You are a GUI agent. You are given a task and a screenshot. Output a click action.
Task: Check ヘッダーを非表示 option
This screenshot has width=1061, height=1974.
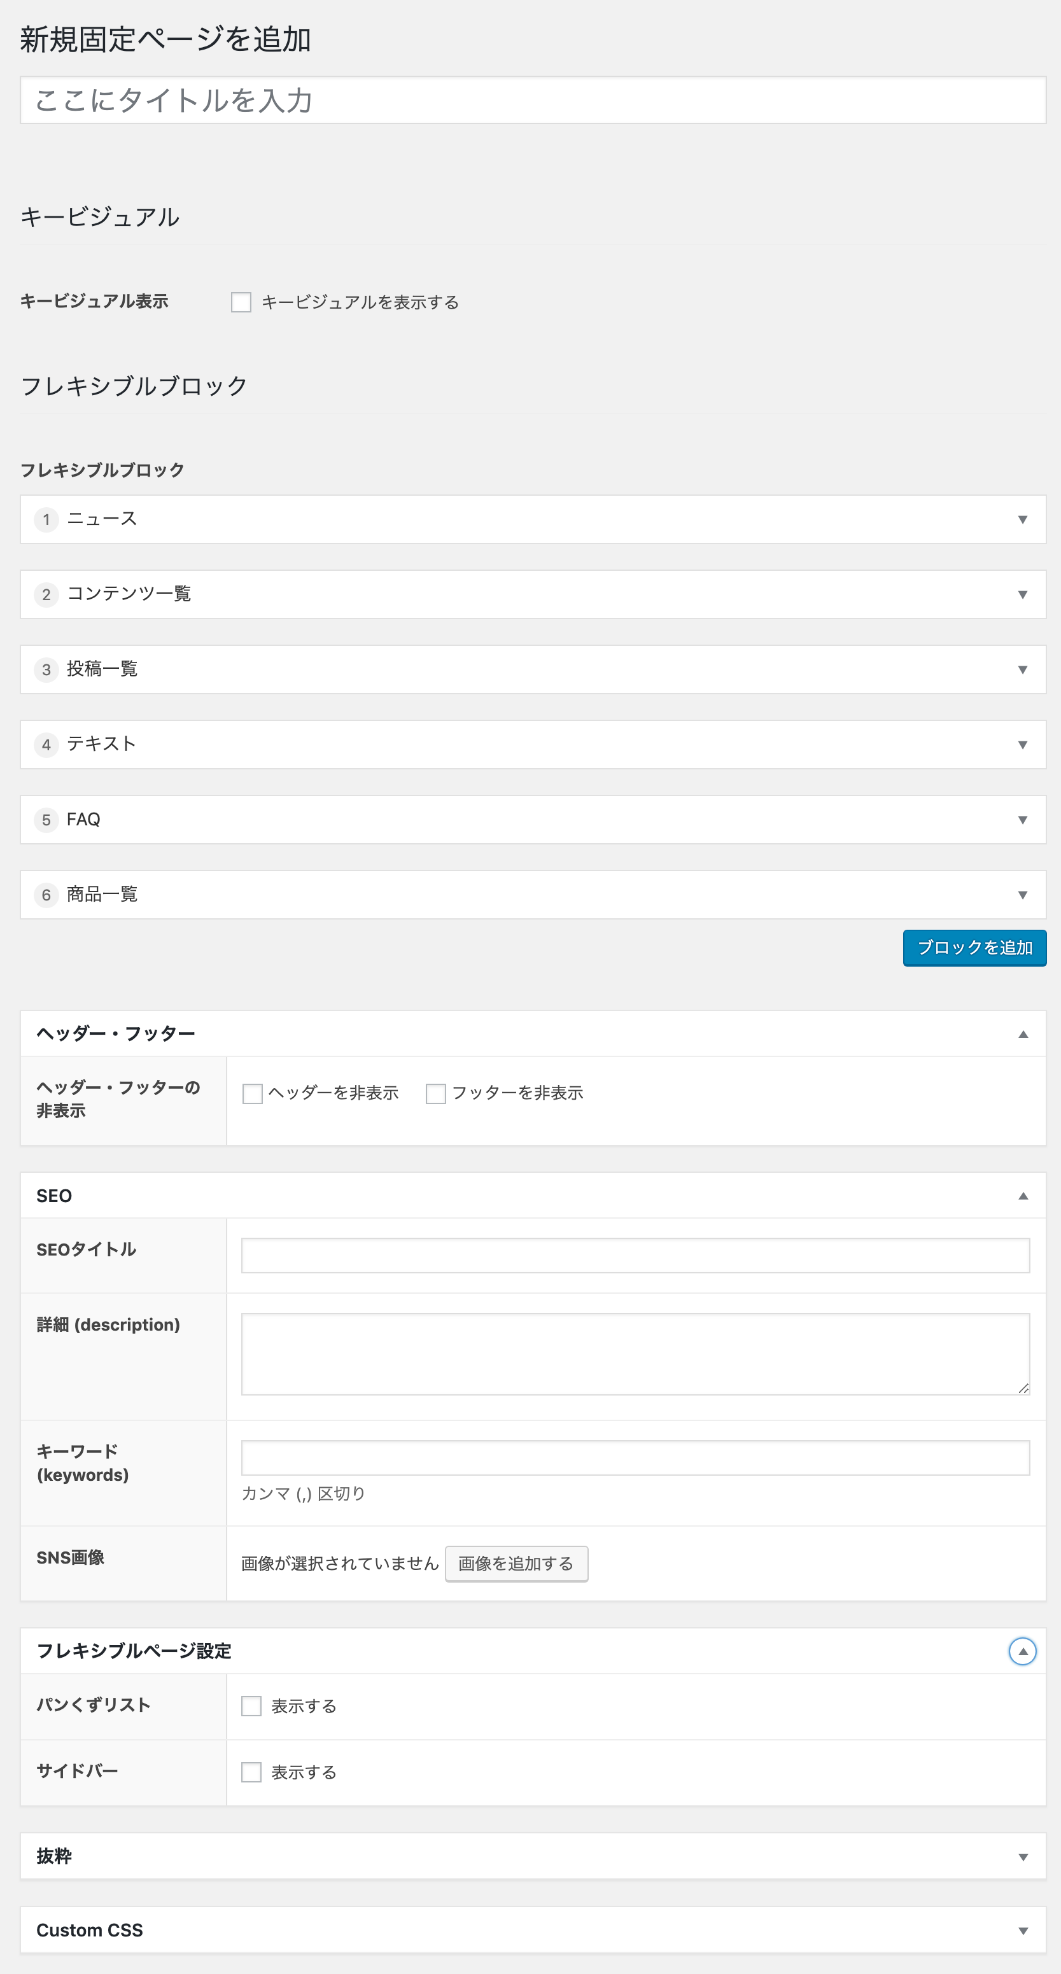point(252,1093)
